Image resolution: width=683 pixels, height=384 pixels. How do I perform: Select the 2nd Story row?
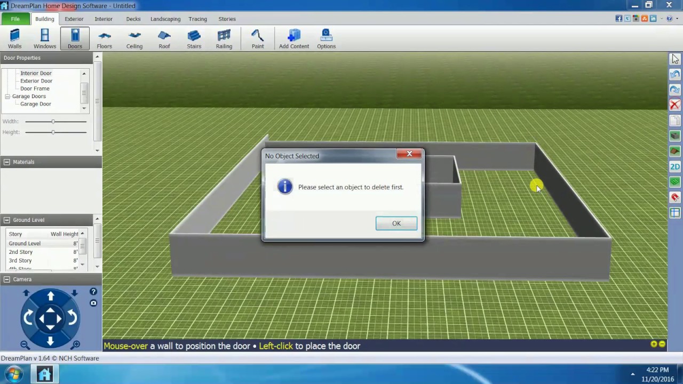[x=43, y=252]
